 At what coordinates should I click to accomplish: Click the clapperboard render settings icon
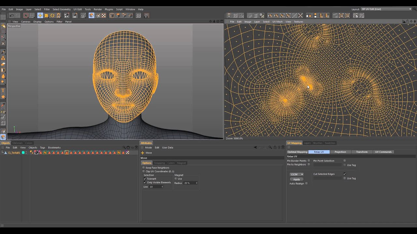coord(146,16)
